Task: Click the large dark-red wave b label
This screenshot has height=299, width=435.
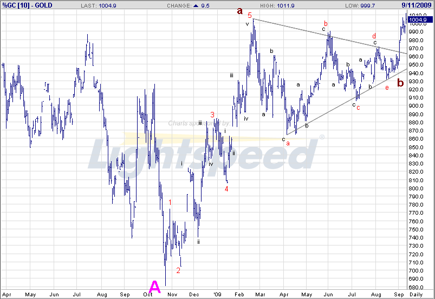Action: point(400,83)
